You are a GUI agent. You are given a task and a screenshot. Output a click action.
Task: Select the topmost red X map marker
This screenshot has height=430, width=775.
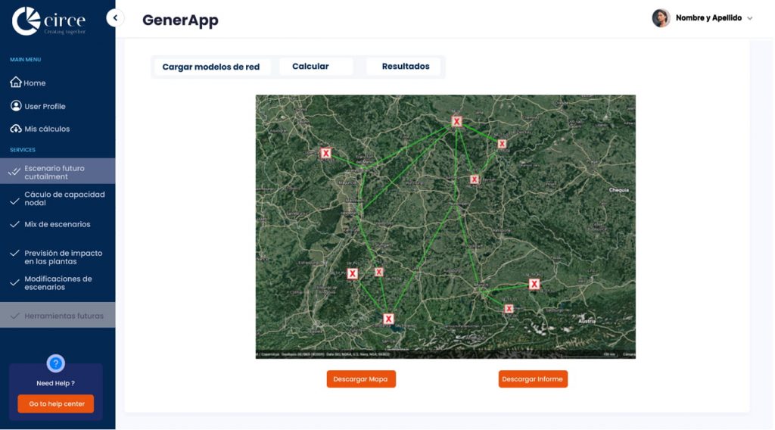[x=456, y=121]
